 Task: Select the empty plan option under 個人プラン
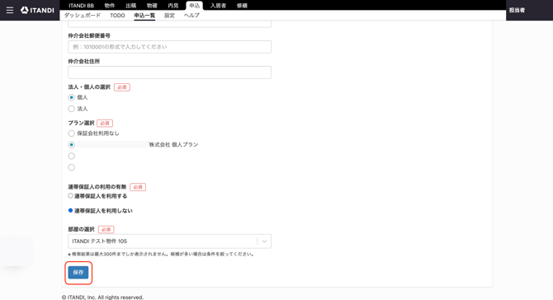click(71, 156)
